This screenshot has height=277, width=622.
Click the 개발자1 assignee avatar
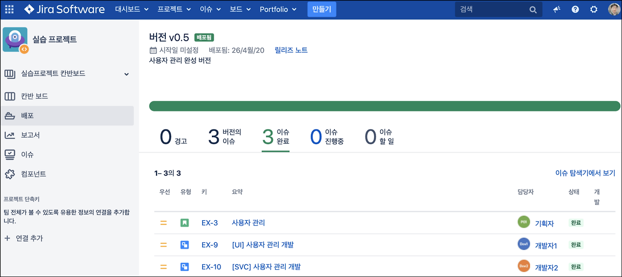[524, 244]
